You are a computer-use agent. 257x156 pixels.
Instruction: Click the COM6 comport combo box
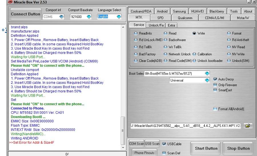click(53, 17)
